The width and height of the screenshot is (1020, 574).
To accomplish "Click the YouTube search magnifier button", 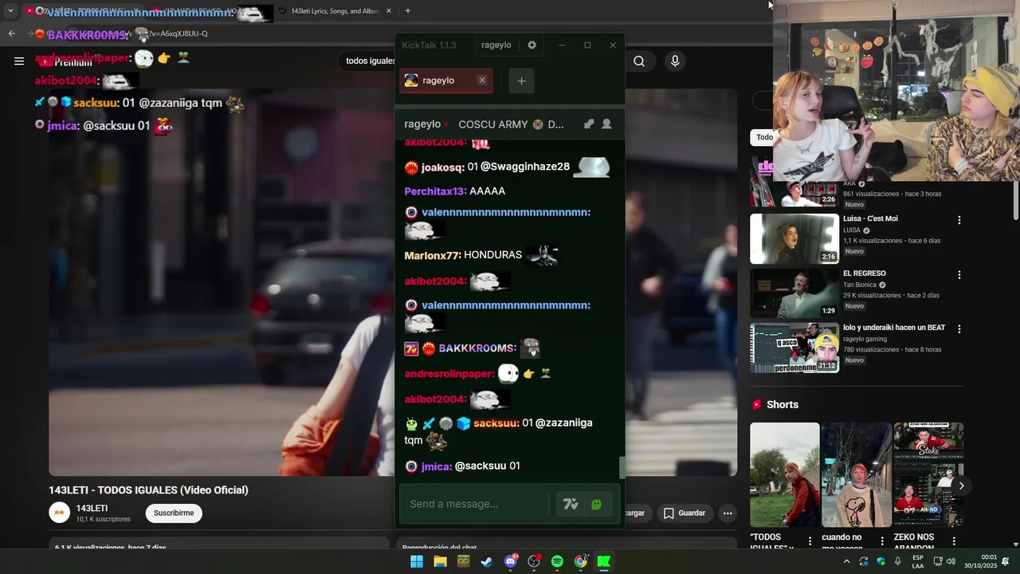I will (x=639, y=61).
